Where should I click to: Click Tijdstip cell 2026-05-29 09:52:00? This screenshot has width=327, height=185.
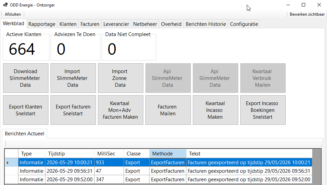70,180
